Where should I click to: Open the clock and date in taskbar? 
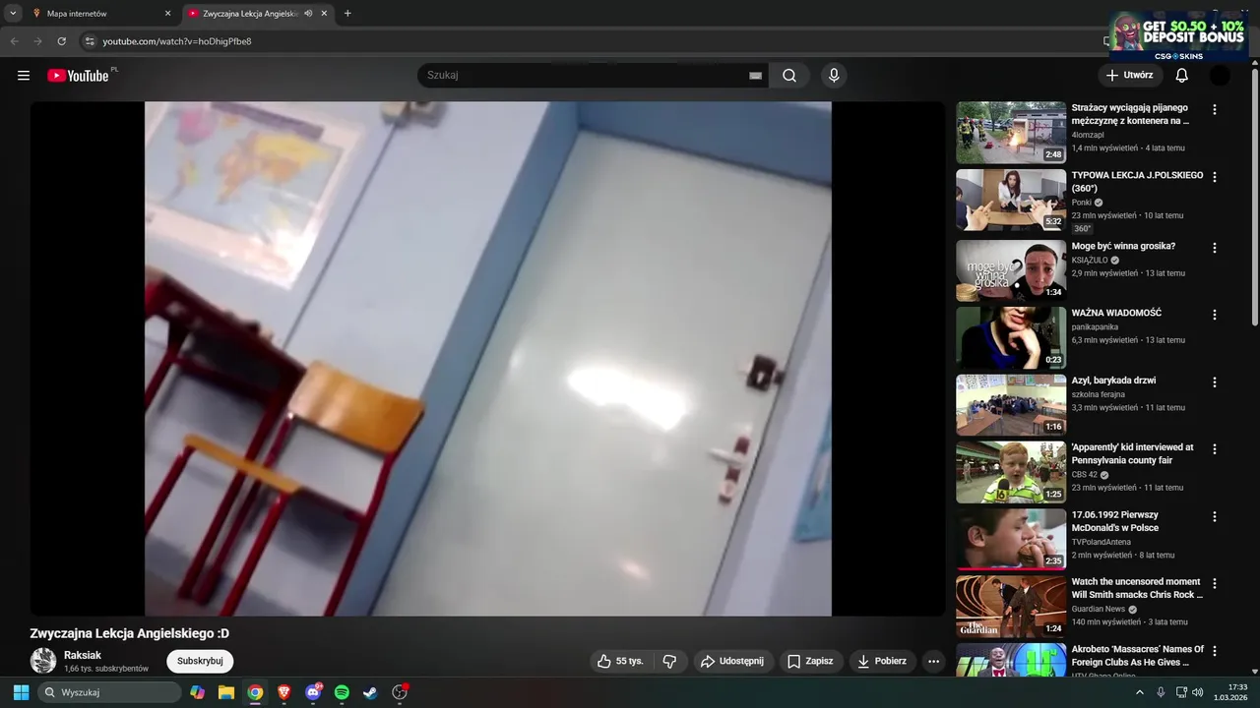coord(1230,692)
